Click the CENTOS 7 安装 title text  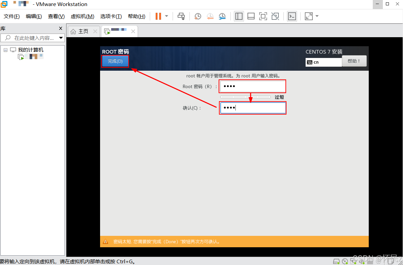[324, 52]
